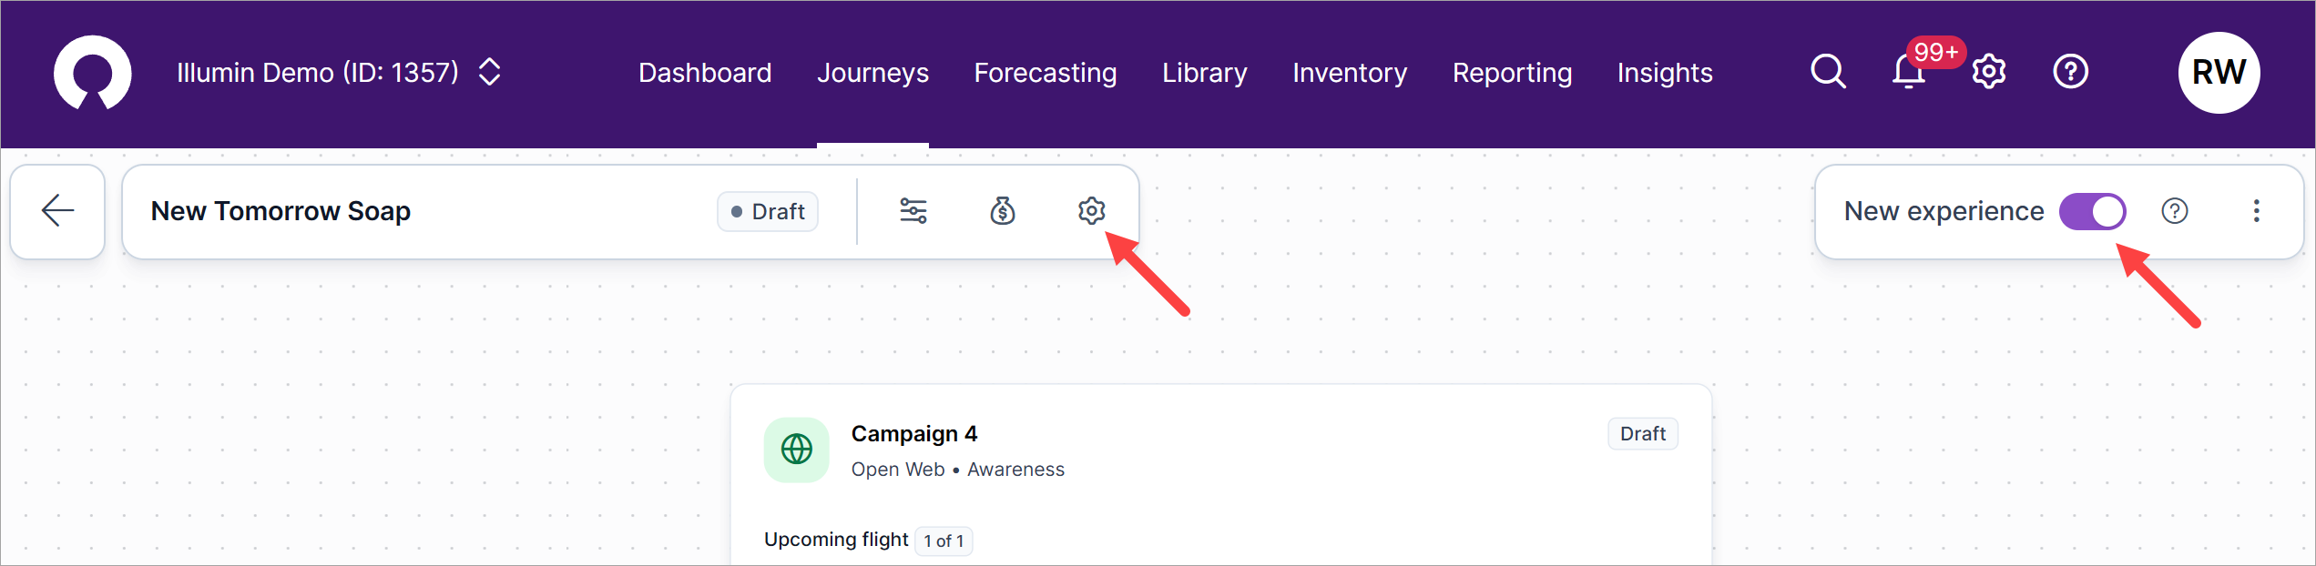Toggle the New experience switch

[x=2092, y=211]
